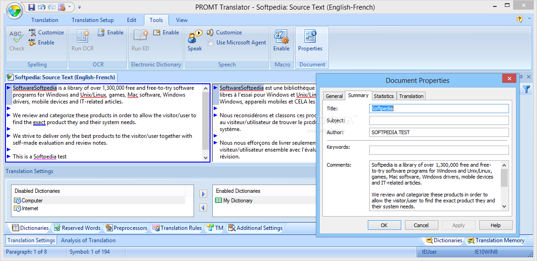Viewport: 537px width, 261px height.
Task: Click Help in Document Properties
Action: pyautogui.click(x=496, y=225)
